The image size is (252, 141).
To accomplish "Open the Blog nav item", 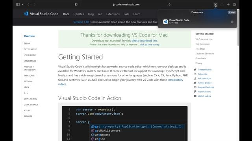I will click(91, 14).
